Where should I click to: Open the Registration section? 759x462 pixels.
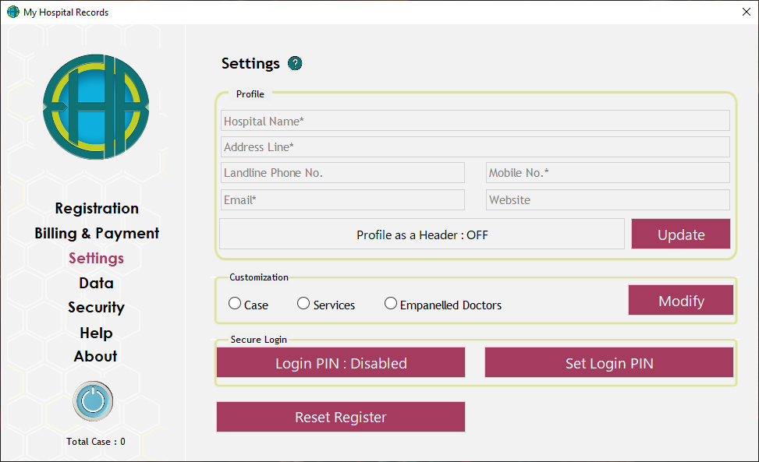point(97,209)
